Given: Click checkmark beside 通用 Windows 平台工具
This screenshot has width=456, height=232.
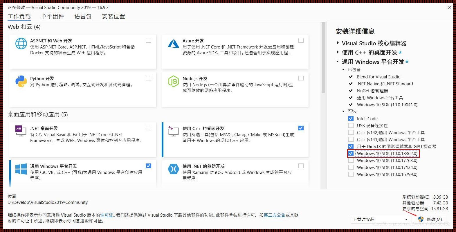Looking at the screenshot, I should coord(351,98).
